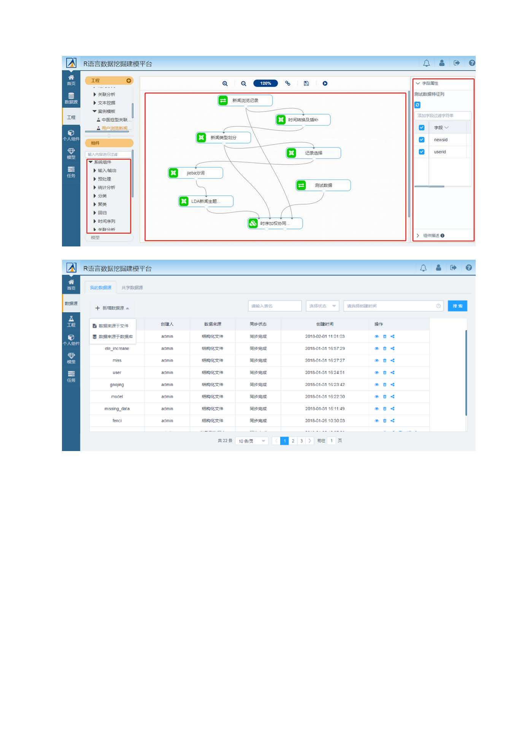Image resolution: width=519 pixels, height=734 pixels.
Task: Refresh the 测试数据特征列 field list
Action: pos(417,105)
